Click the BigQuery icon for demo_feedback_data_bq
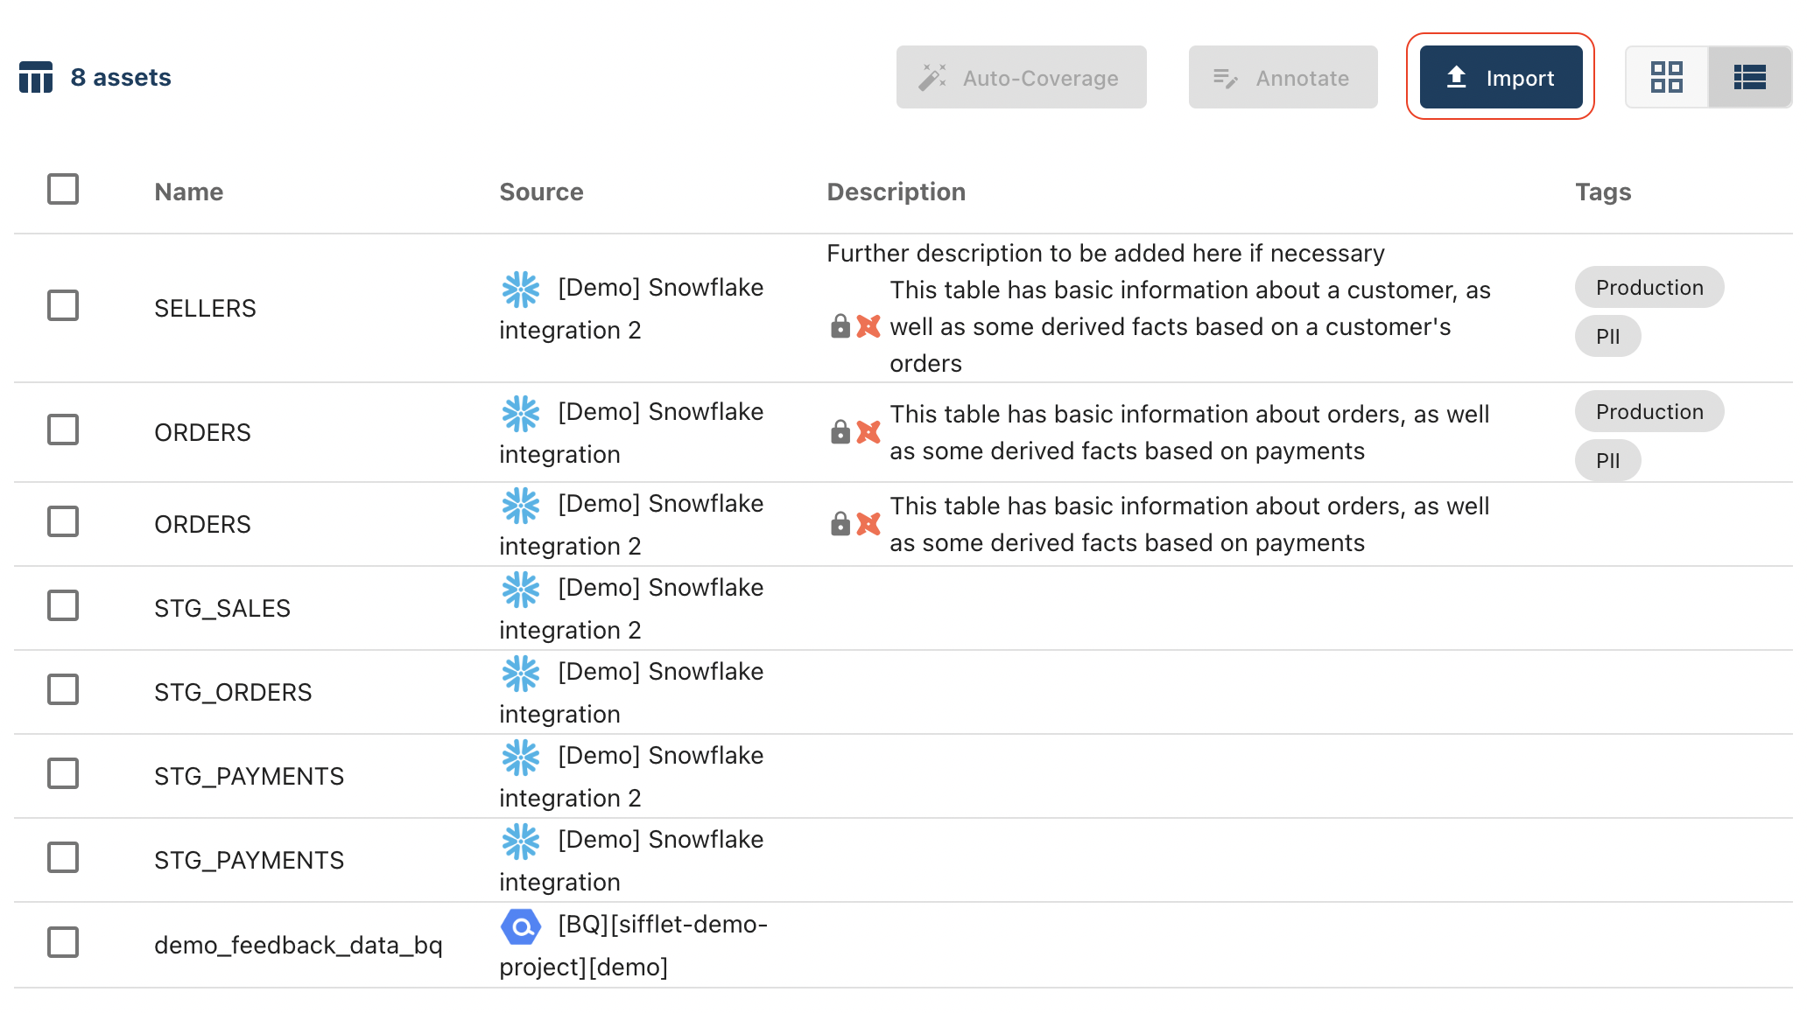 [521, 926]
